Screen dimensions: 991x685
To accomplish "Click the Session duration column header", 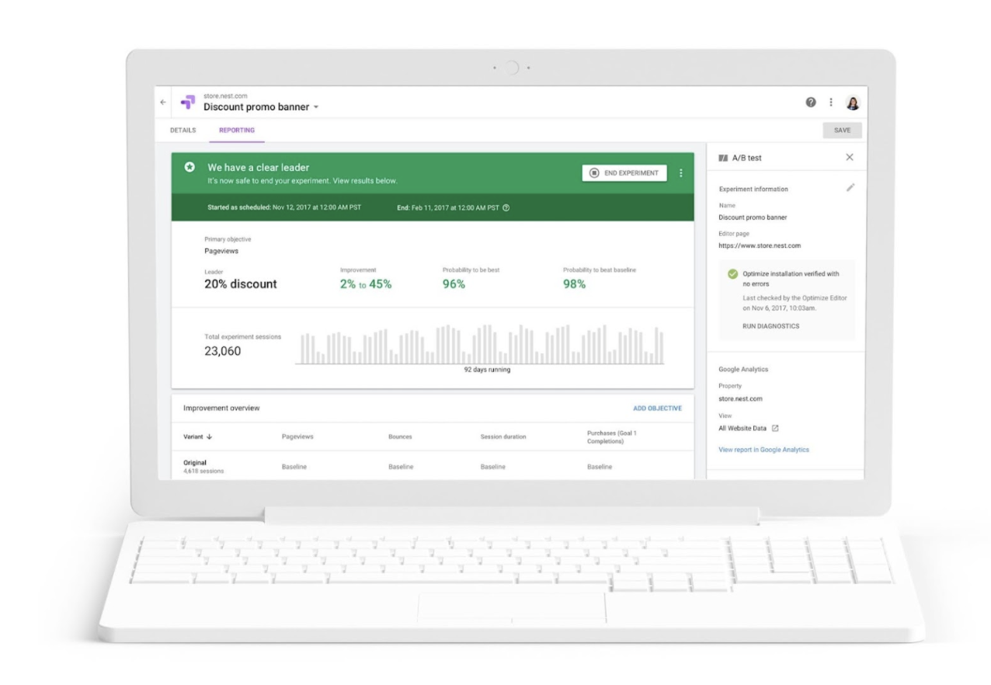I will tap(503, 436).
